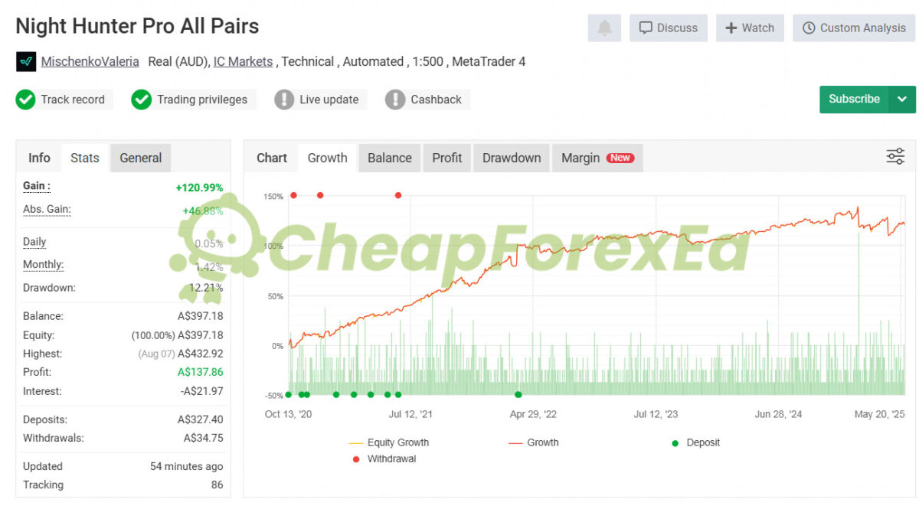The height and width of the screenshot is (509, 919).
Task: Toggle Withdrawal markers in chart legend
Action: [x=384, y=459]
